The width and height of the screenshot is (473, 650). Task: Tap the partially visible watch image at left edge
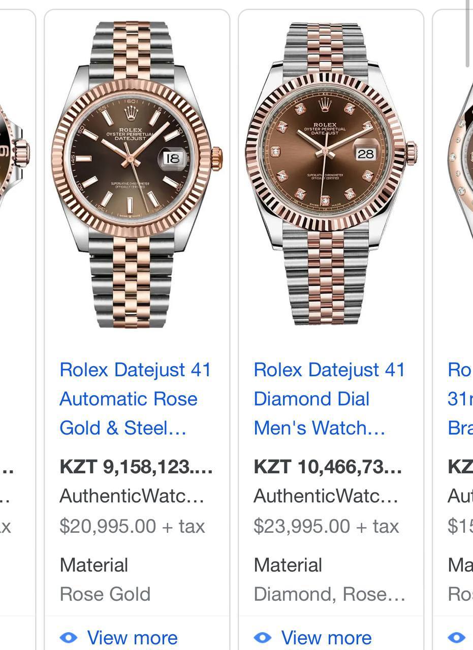(15, 152)
